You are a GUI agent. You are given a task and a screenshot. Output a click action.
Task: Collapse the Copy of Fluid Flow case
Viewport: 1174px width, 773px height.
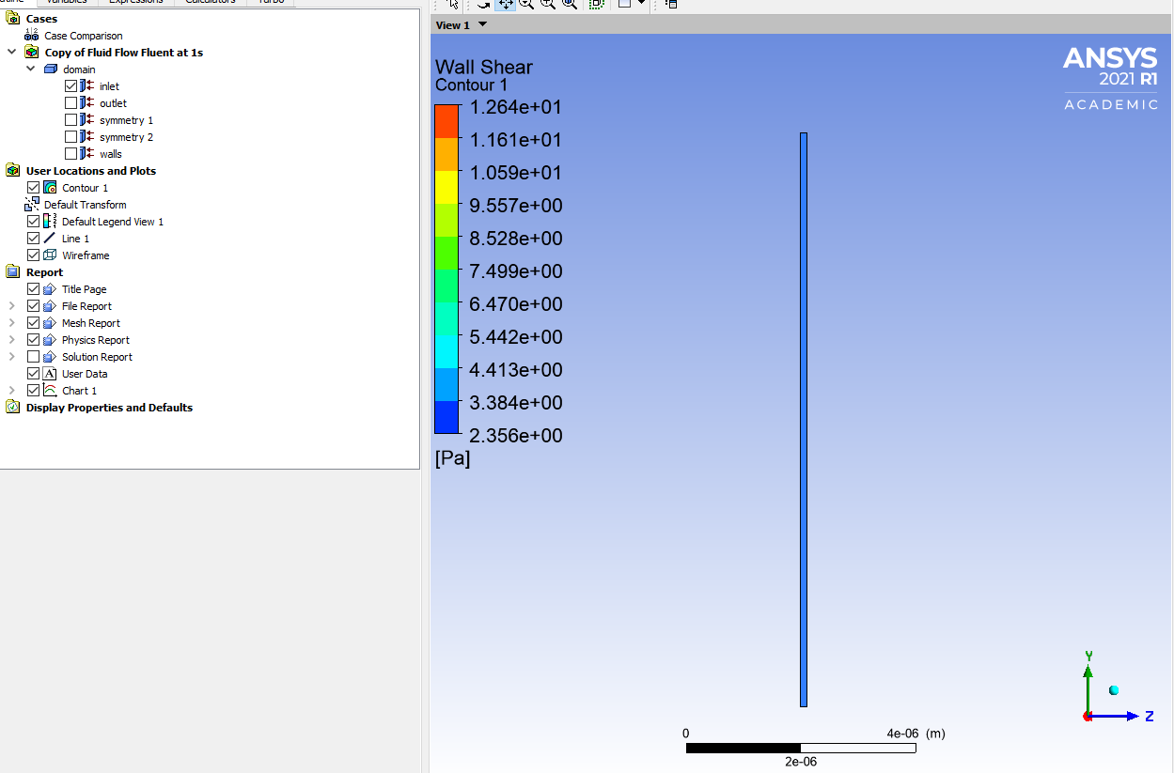click(11, 53)
